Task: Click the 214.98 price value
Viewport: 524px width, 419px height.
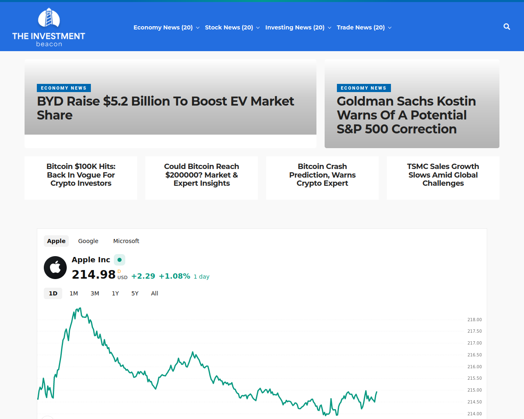Action: tap(94, 275)
